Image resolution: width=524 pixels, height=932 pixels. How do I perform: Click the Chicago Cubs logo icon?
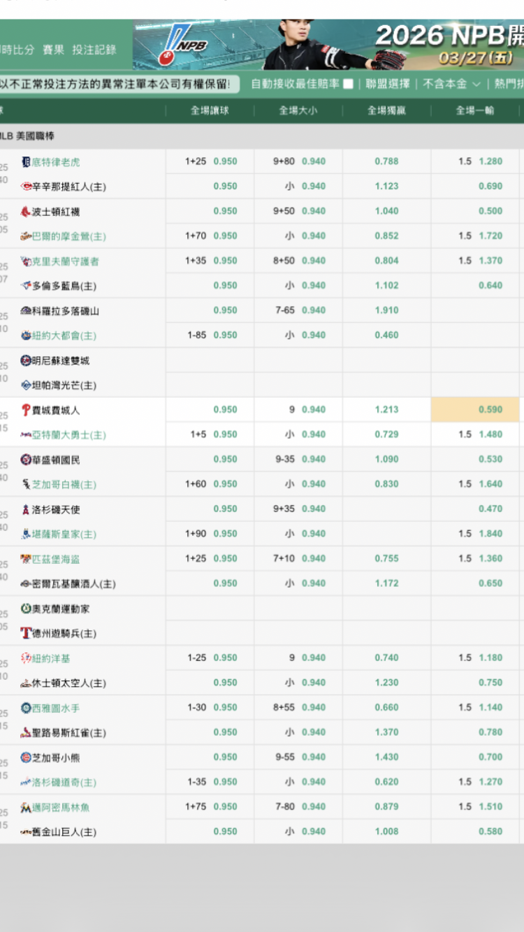[x=26, y=757]
